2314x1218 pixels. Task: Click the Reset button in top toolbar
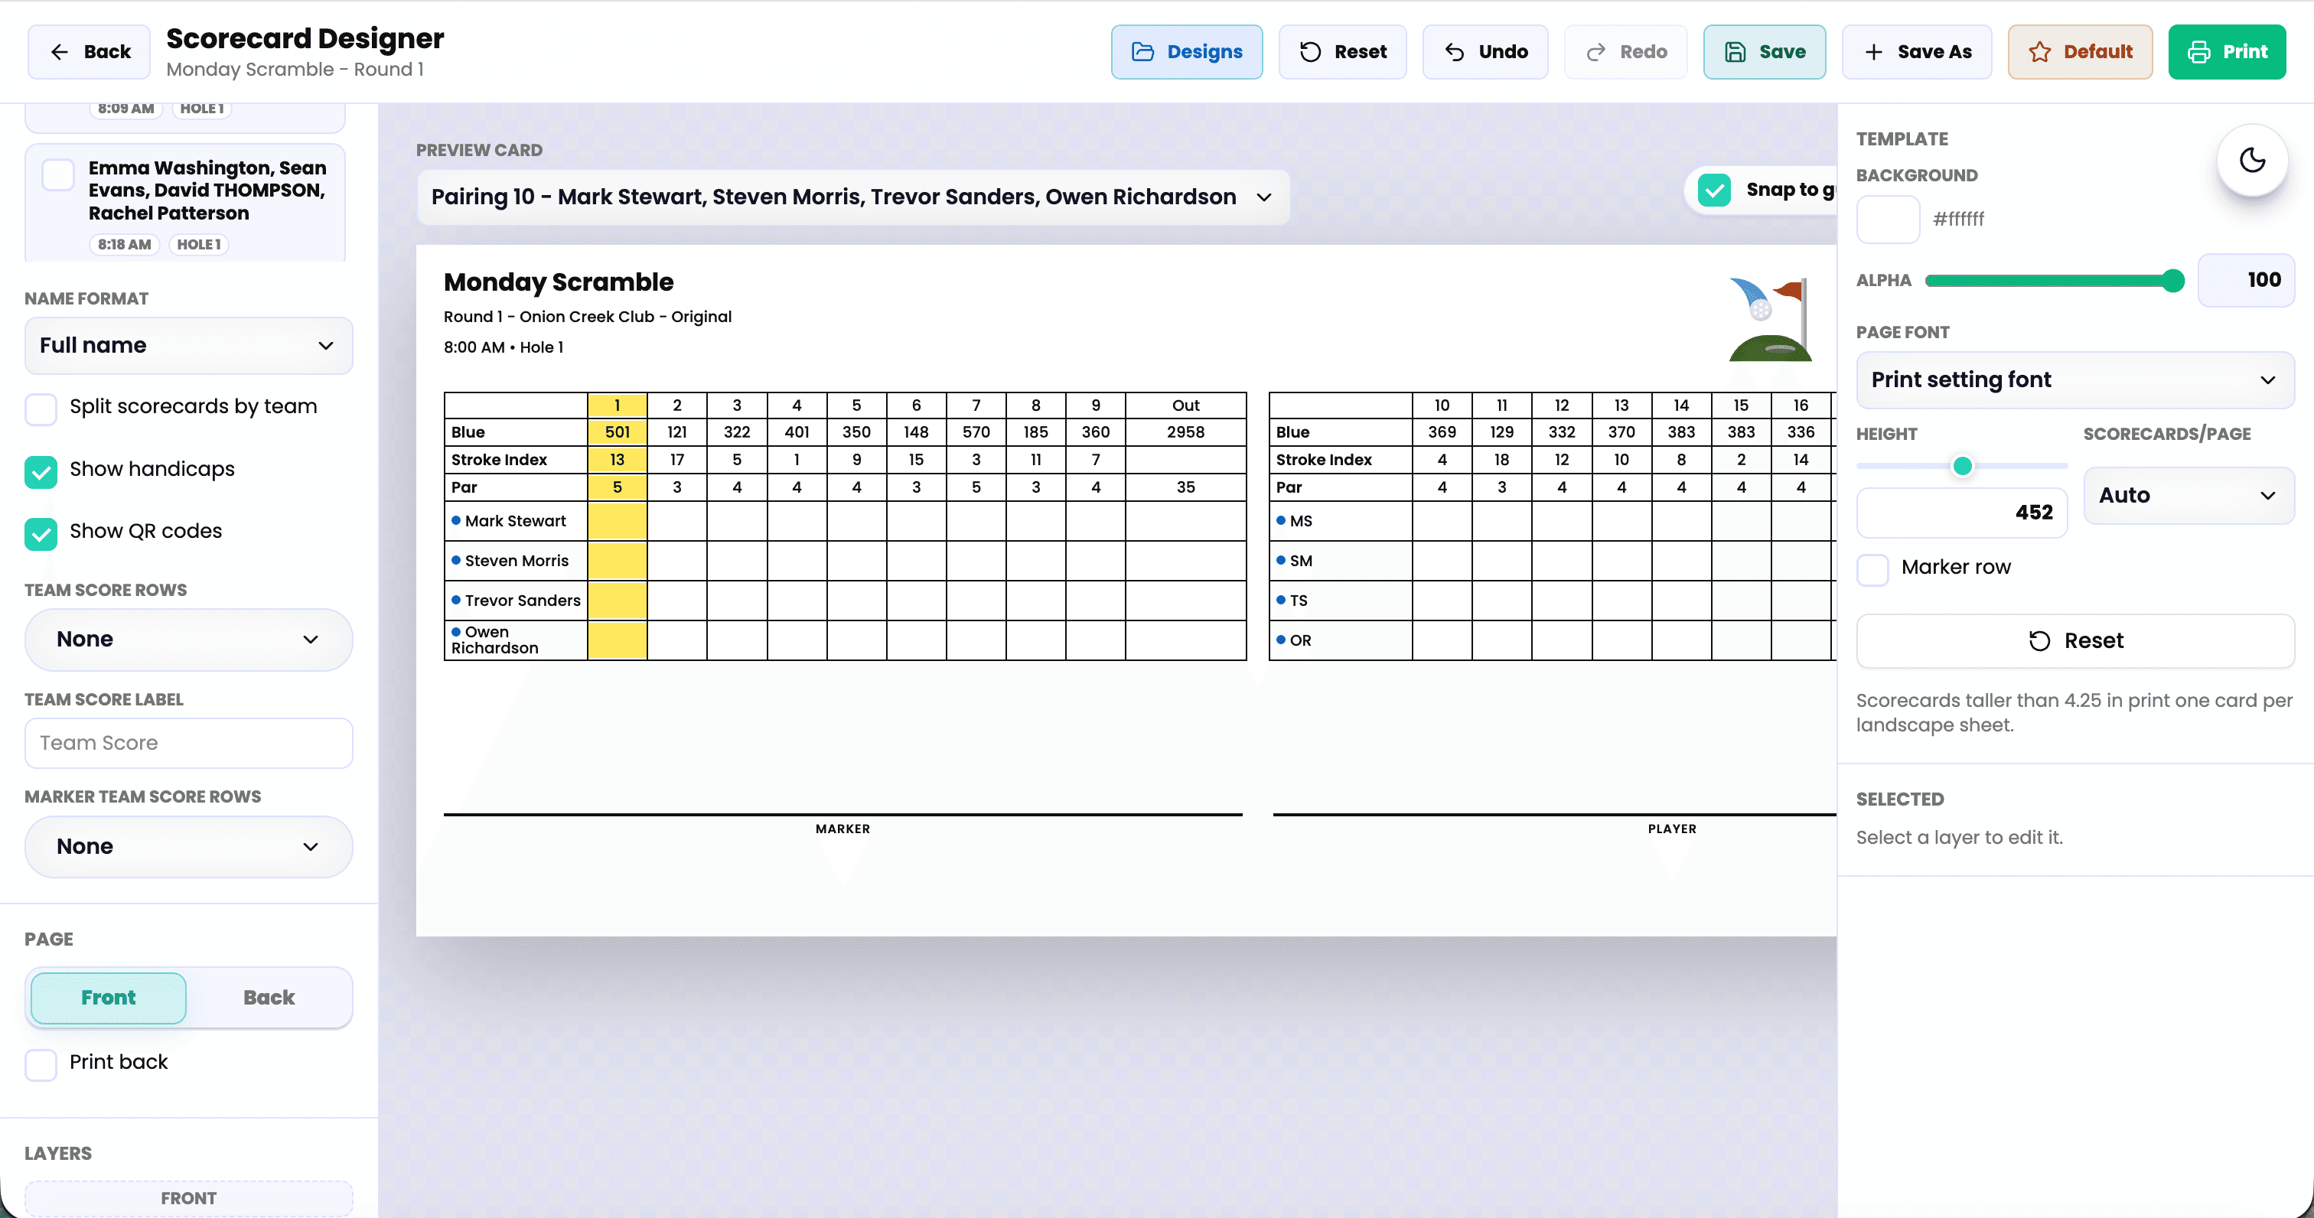[x=1342, y=52]
